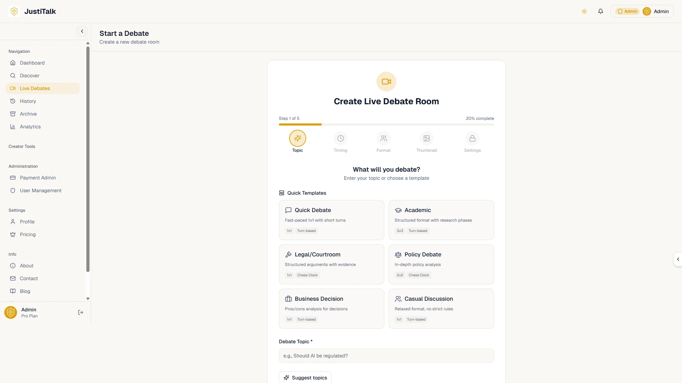Choose the Quick Debate template
Viewport: 682px width, 383px height.
pyautogui.click(x=331, y=220)
